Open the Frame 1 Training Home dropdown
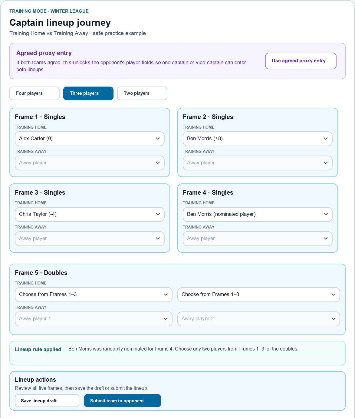355x418 pixels. (x=90, y=139)
